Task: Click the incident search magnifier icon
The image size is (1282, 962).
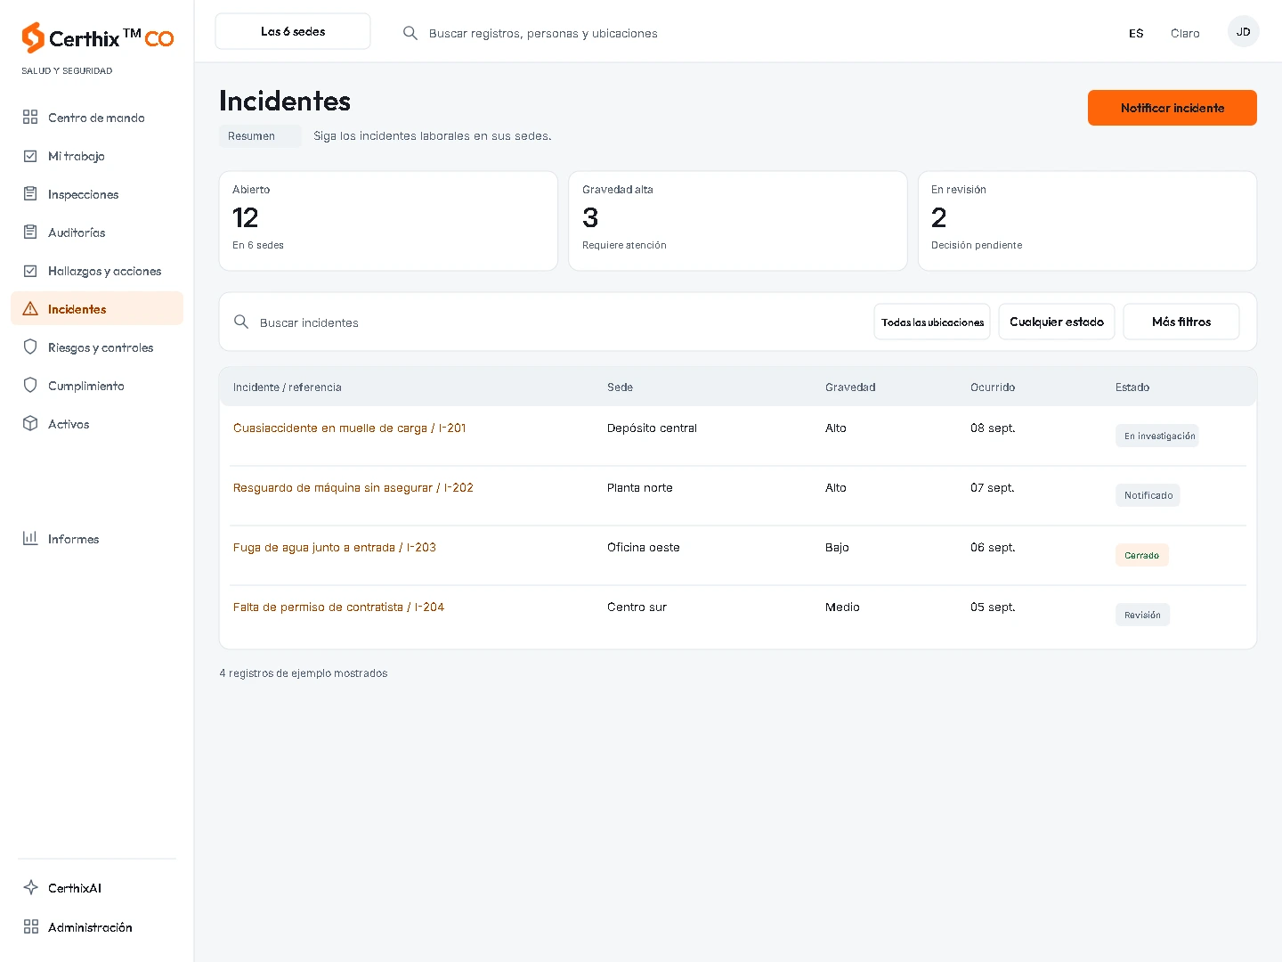Action: tap(241, 322)
